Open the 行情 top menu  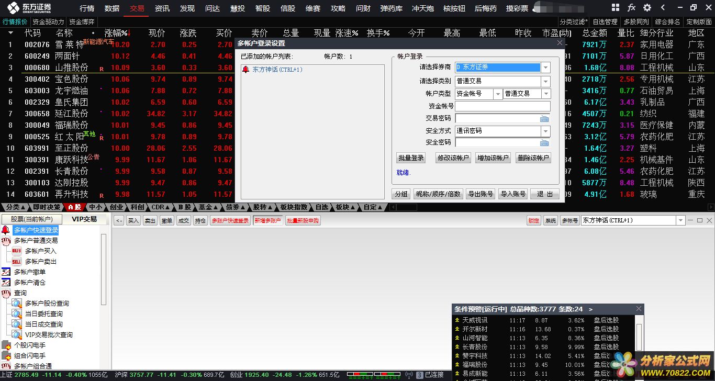pos(87,8)
